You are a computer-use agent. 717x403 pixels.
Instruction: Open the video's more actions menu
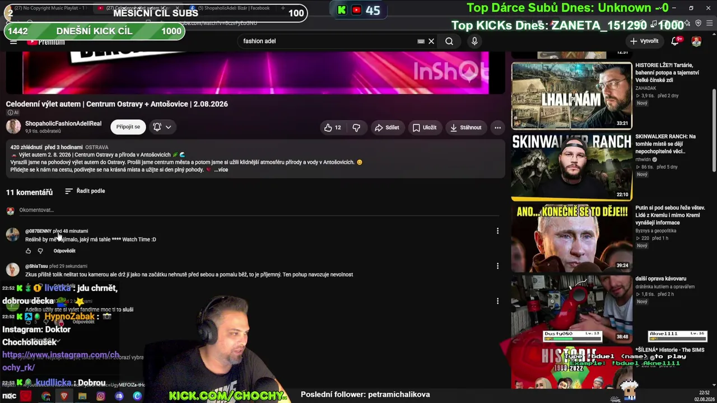click(497, 128)
